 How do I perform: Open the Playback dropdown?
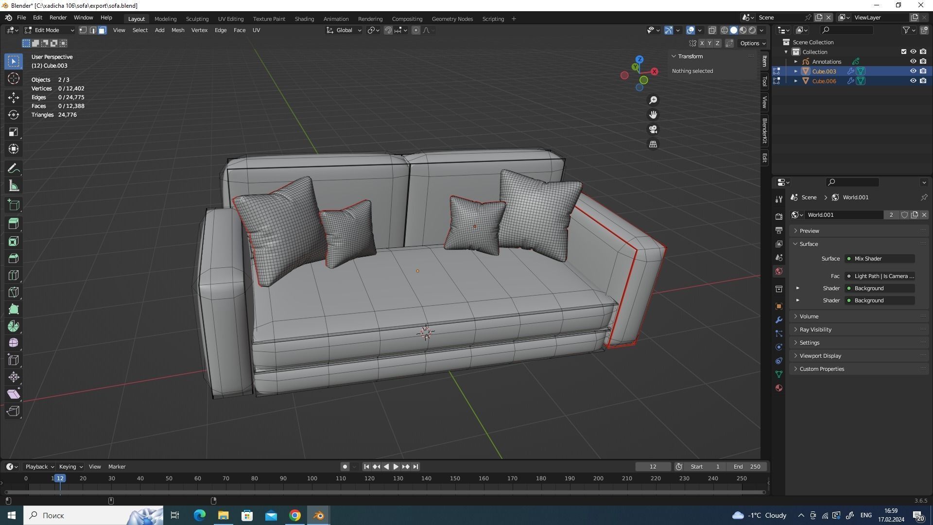click(x=39, y=467)
